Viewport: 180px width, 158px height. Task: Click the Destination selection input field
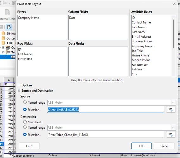coord(106,135)
